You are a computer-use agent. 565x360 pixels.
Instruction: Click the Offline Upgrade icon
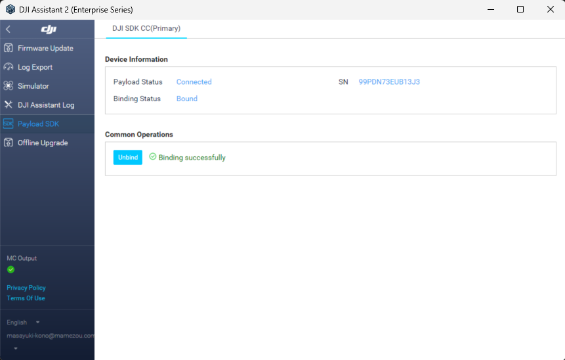pos(8,143)
